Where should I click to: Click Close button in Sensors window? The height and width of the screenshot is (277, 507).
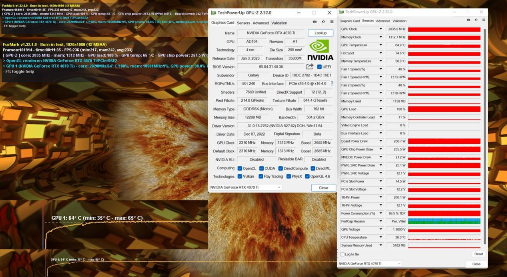476,264
